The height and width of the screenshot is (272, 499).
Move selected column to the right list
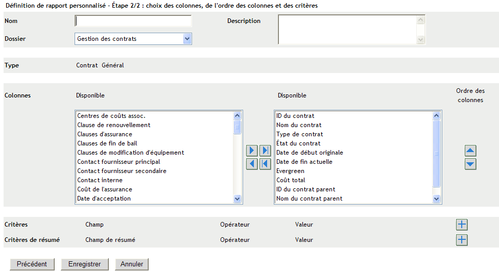[x=252, y=151]
